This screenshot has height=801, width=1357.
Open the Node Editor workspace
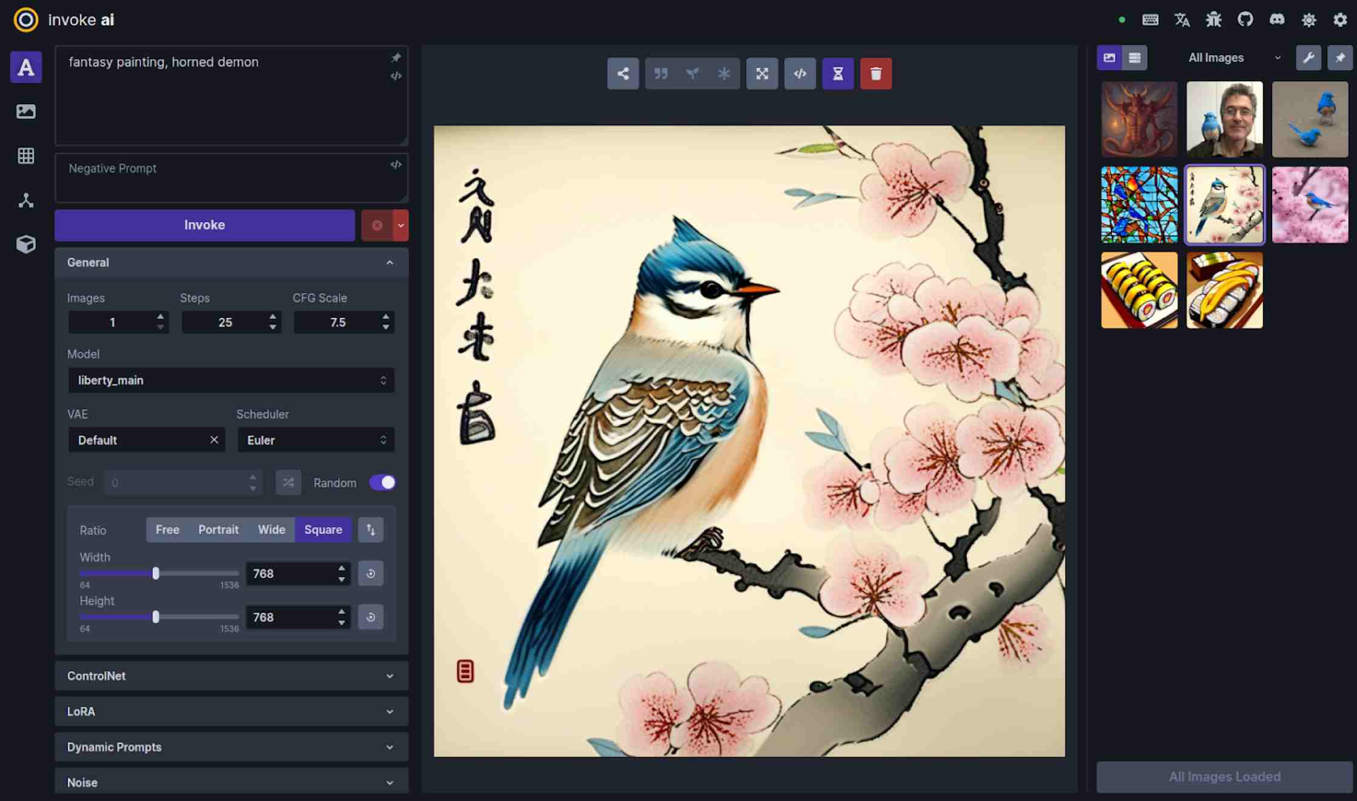pos(25,200)
